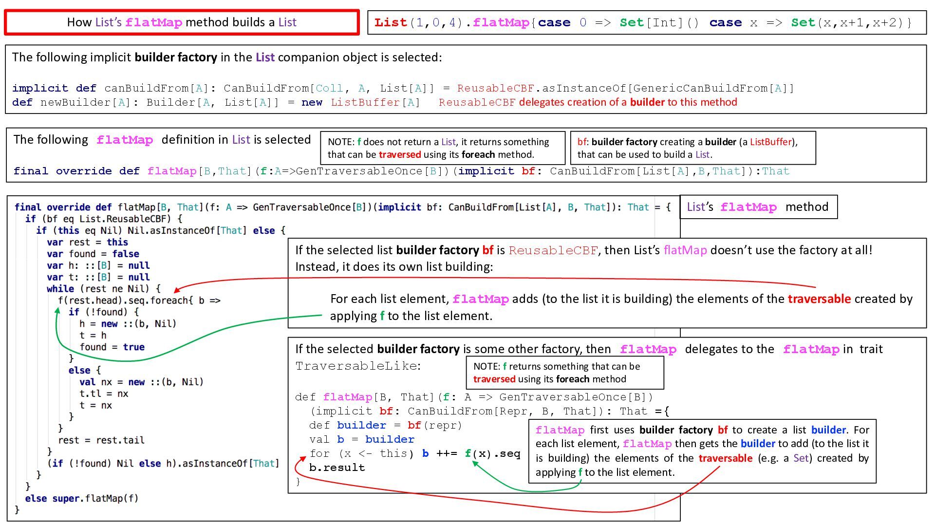Click the code line "rest = rest.tail"
935x526 pixels.
[x=101, y=440]
